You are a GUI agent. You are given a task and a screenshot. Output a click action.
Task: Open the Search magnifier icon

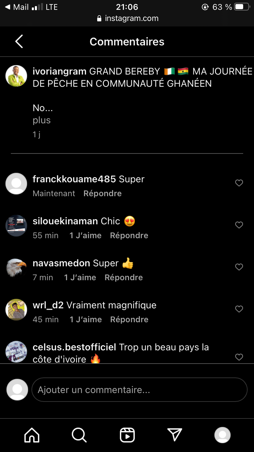[79, 435]
